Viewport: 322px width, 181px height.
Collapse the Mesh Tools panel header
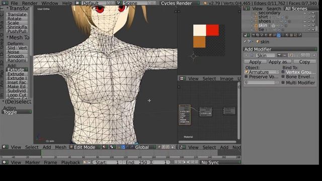(18, 38)
